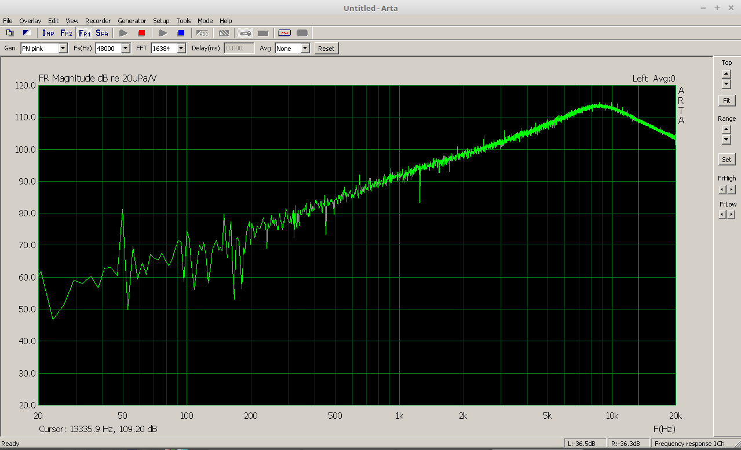This screenshot has height=450, width=741.
Task: Toggle the key-shaped toolbar button
Action: 245,33
